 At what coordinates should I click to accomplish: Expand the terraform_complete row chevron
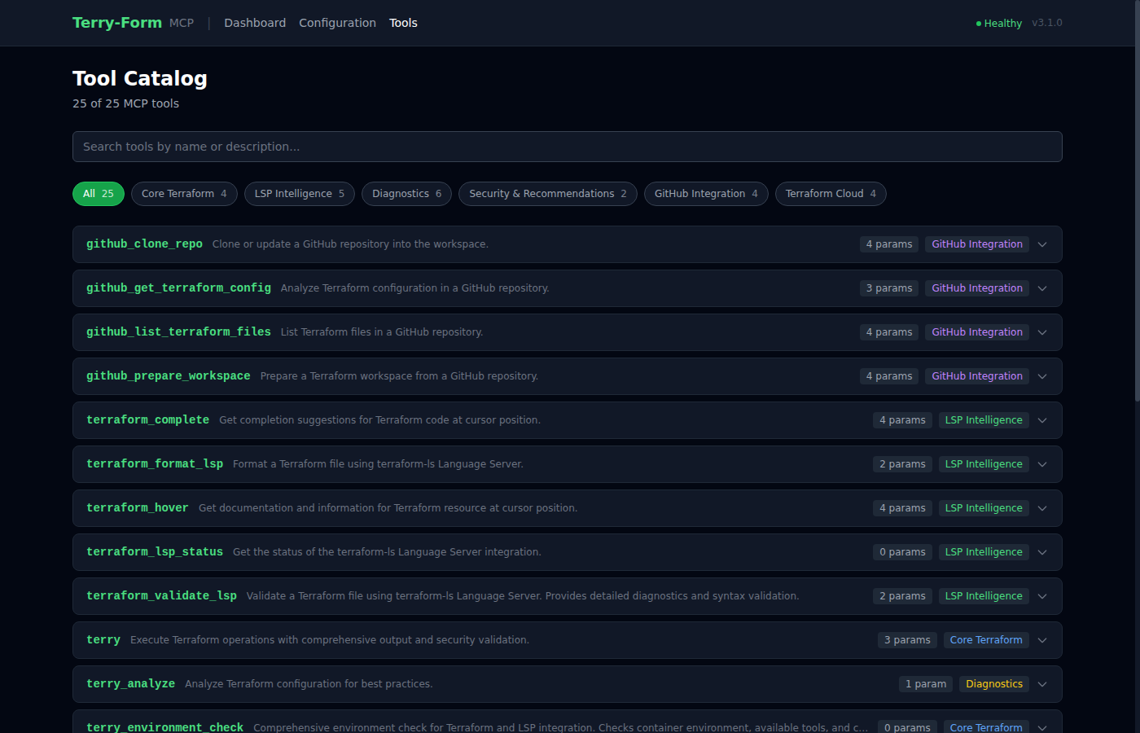pos(1042,420)
